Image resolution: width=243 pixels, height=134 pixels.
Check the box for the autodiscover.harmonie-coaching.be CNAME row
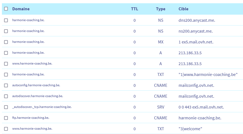click(x=6, y=96)
